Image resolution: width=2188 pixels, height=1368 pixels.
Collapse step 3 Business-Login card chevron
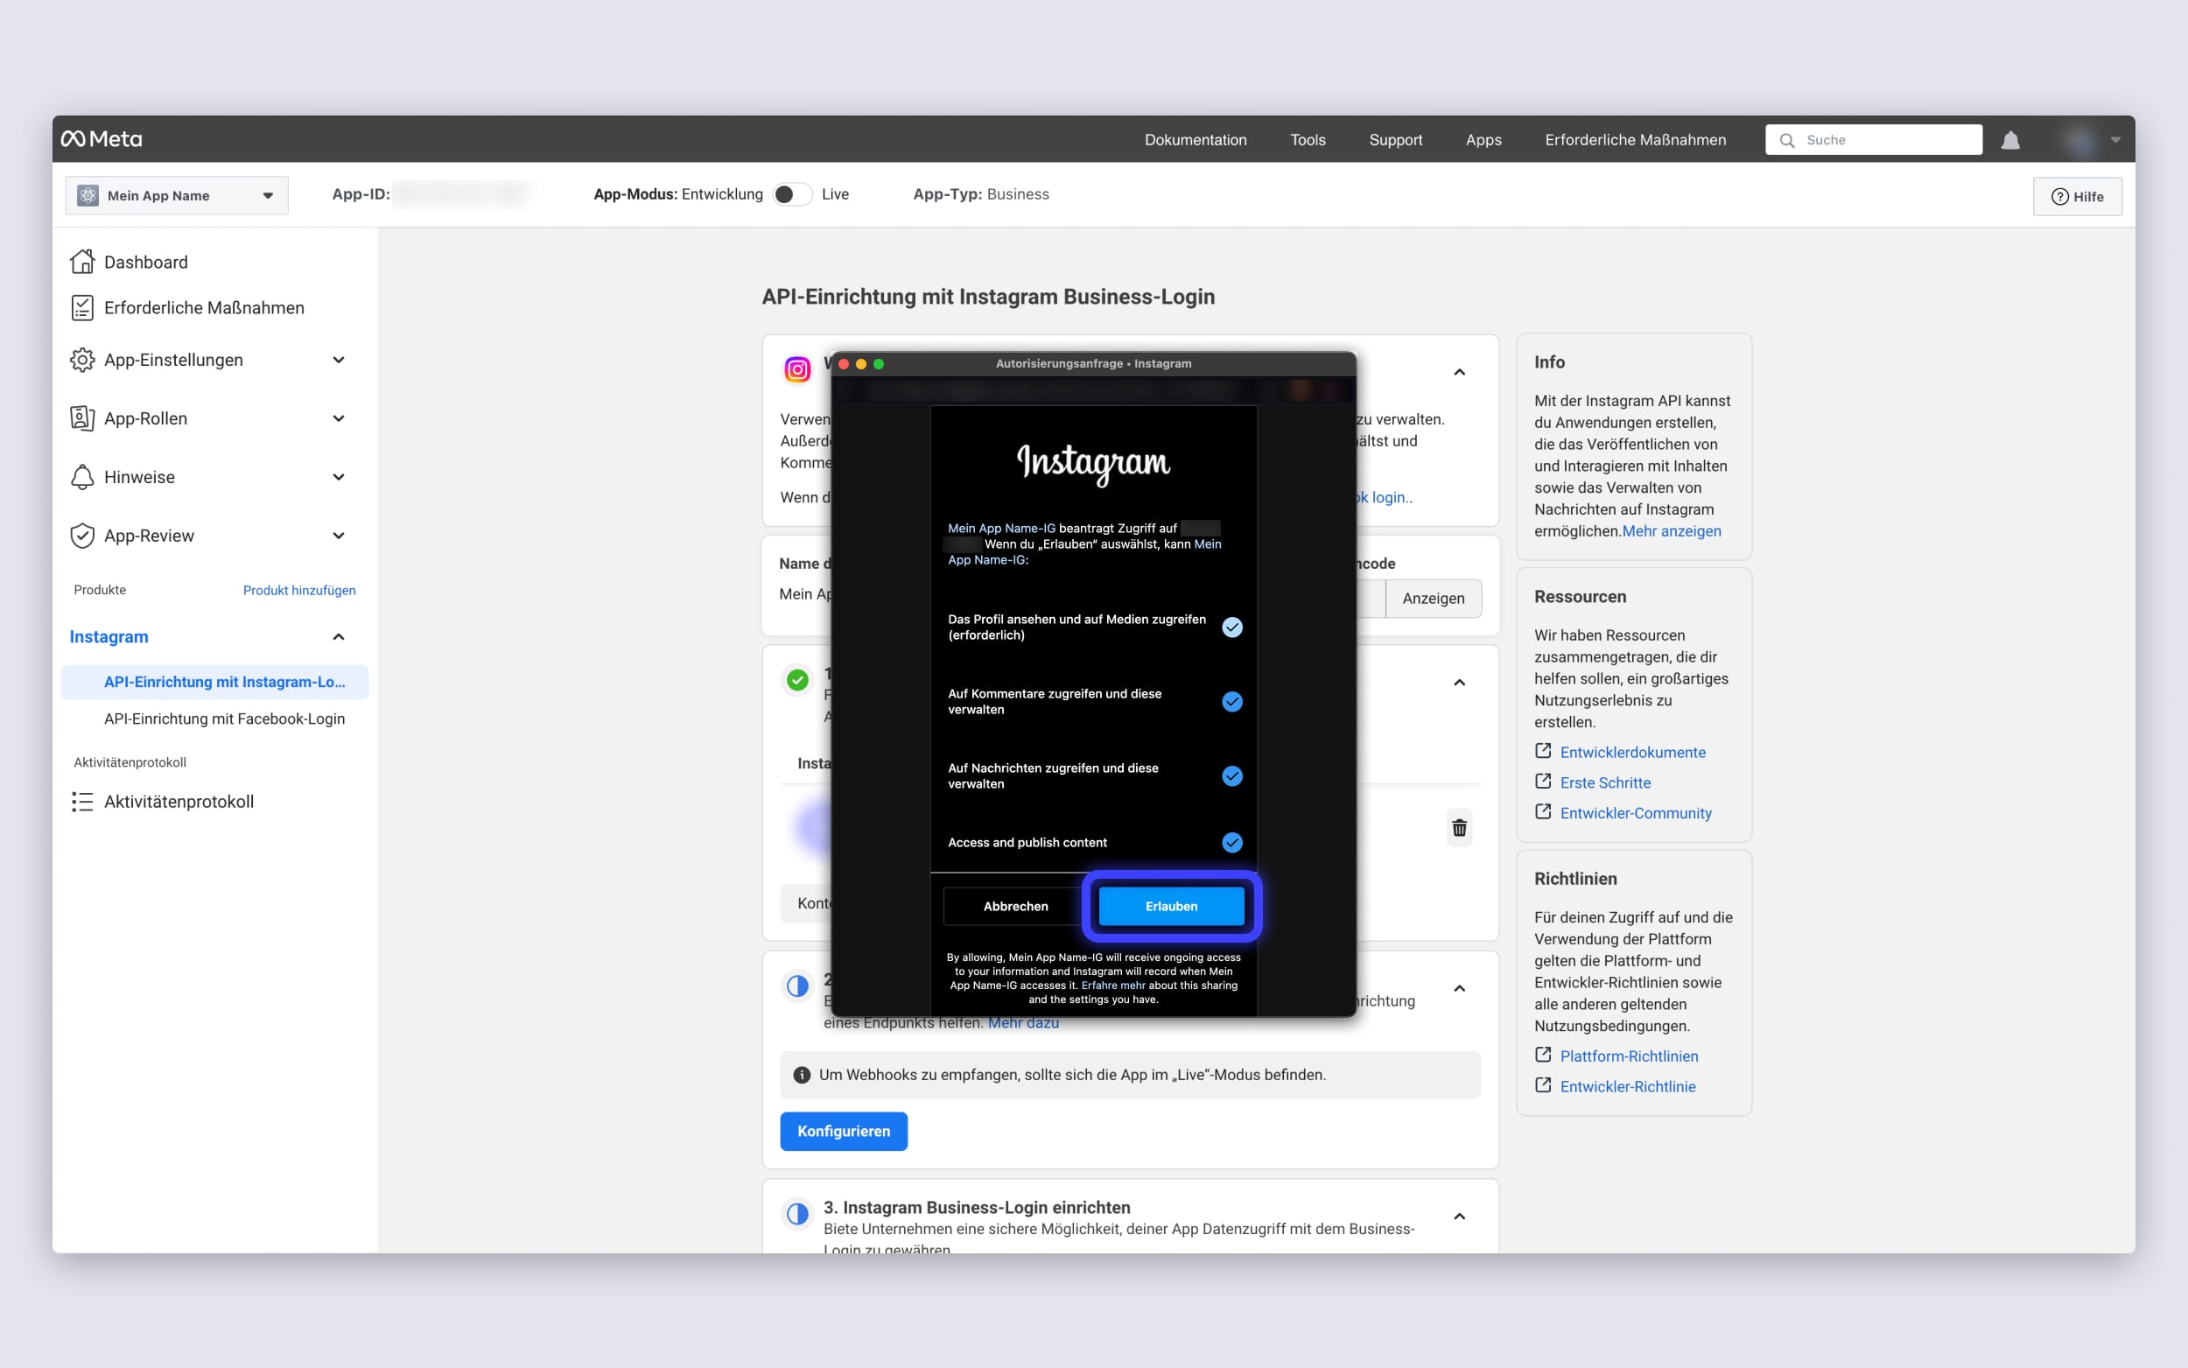coord(1459,1216)
